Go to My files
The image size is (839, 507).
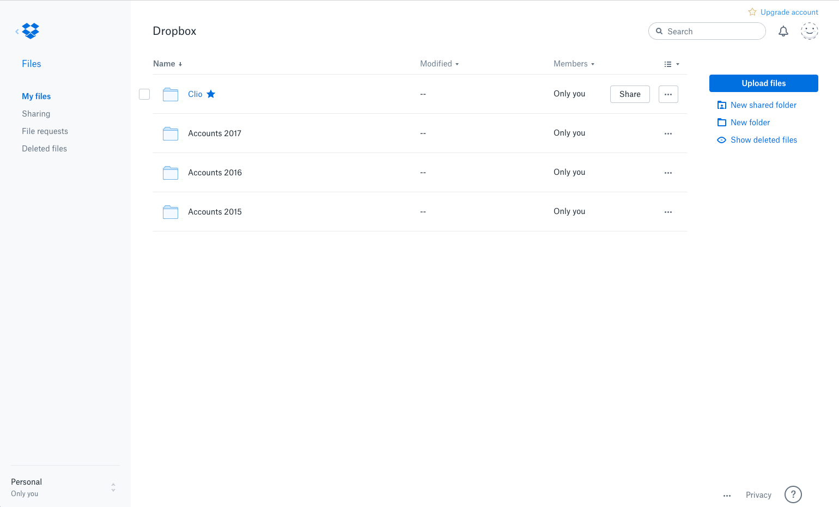(x=37, y=96)
